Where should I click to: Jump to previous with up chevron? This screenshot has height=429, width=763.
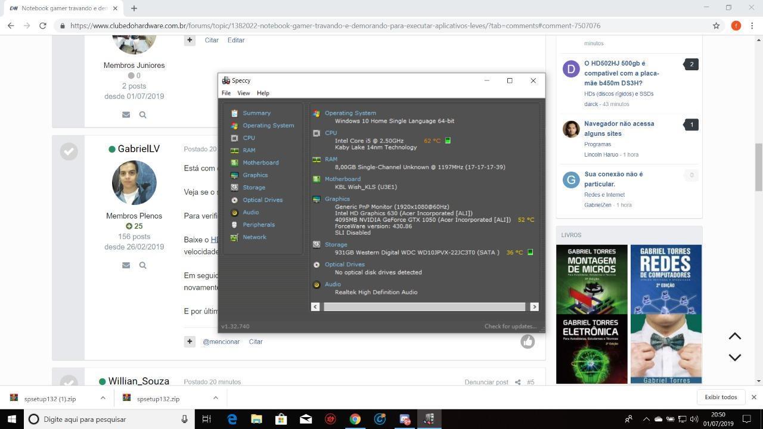(x=735, y=337)
